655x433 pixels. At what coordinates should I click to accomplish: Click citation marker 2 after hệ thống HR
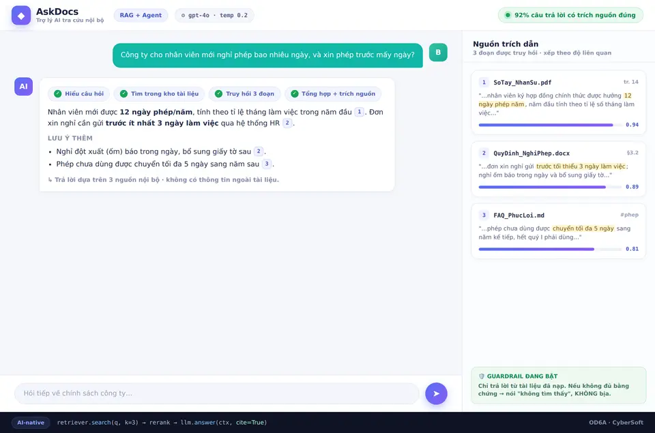pyautogui.click(x=287, y=123)
